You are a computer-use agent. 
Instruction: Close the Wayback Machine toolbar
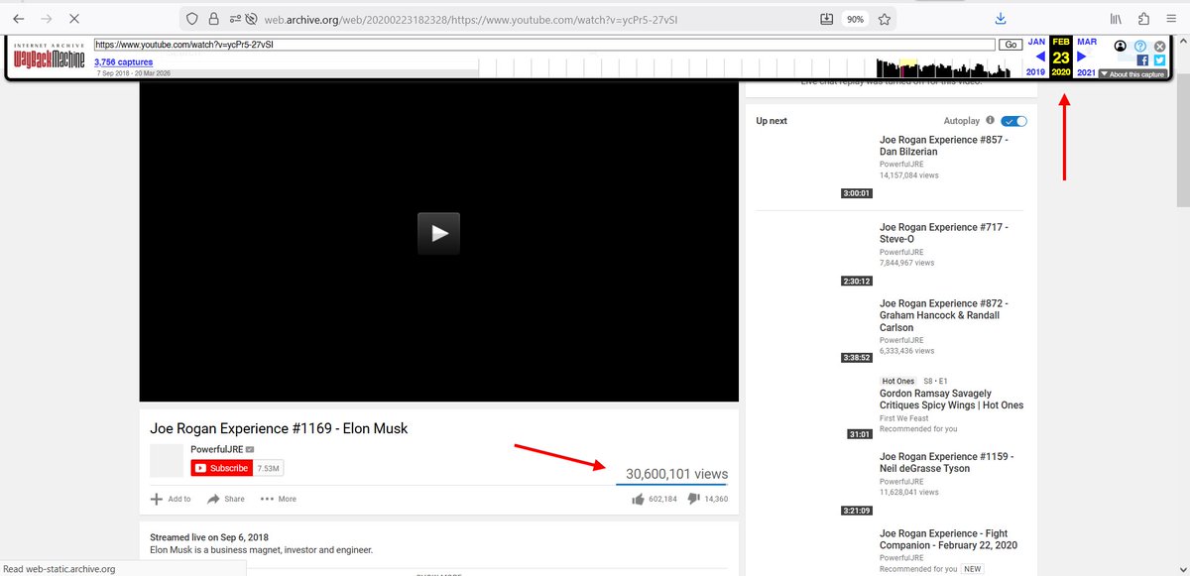[1159, 46]
